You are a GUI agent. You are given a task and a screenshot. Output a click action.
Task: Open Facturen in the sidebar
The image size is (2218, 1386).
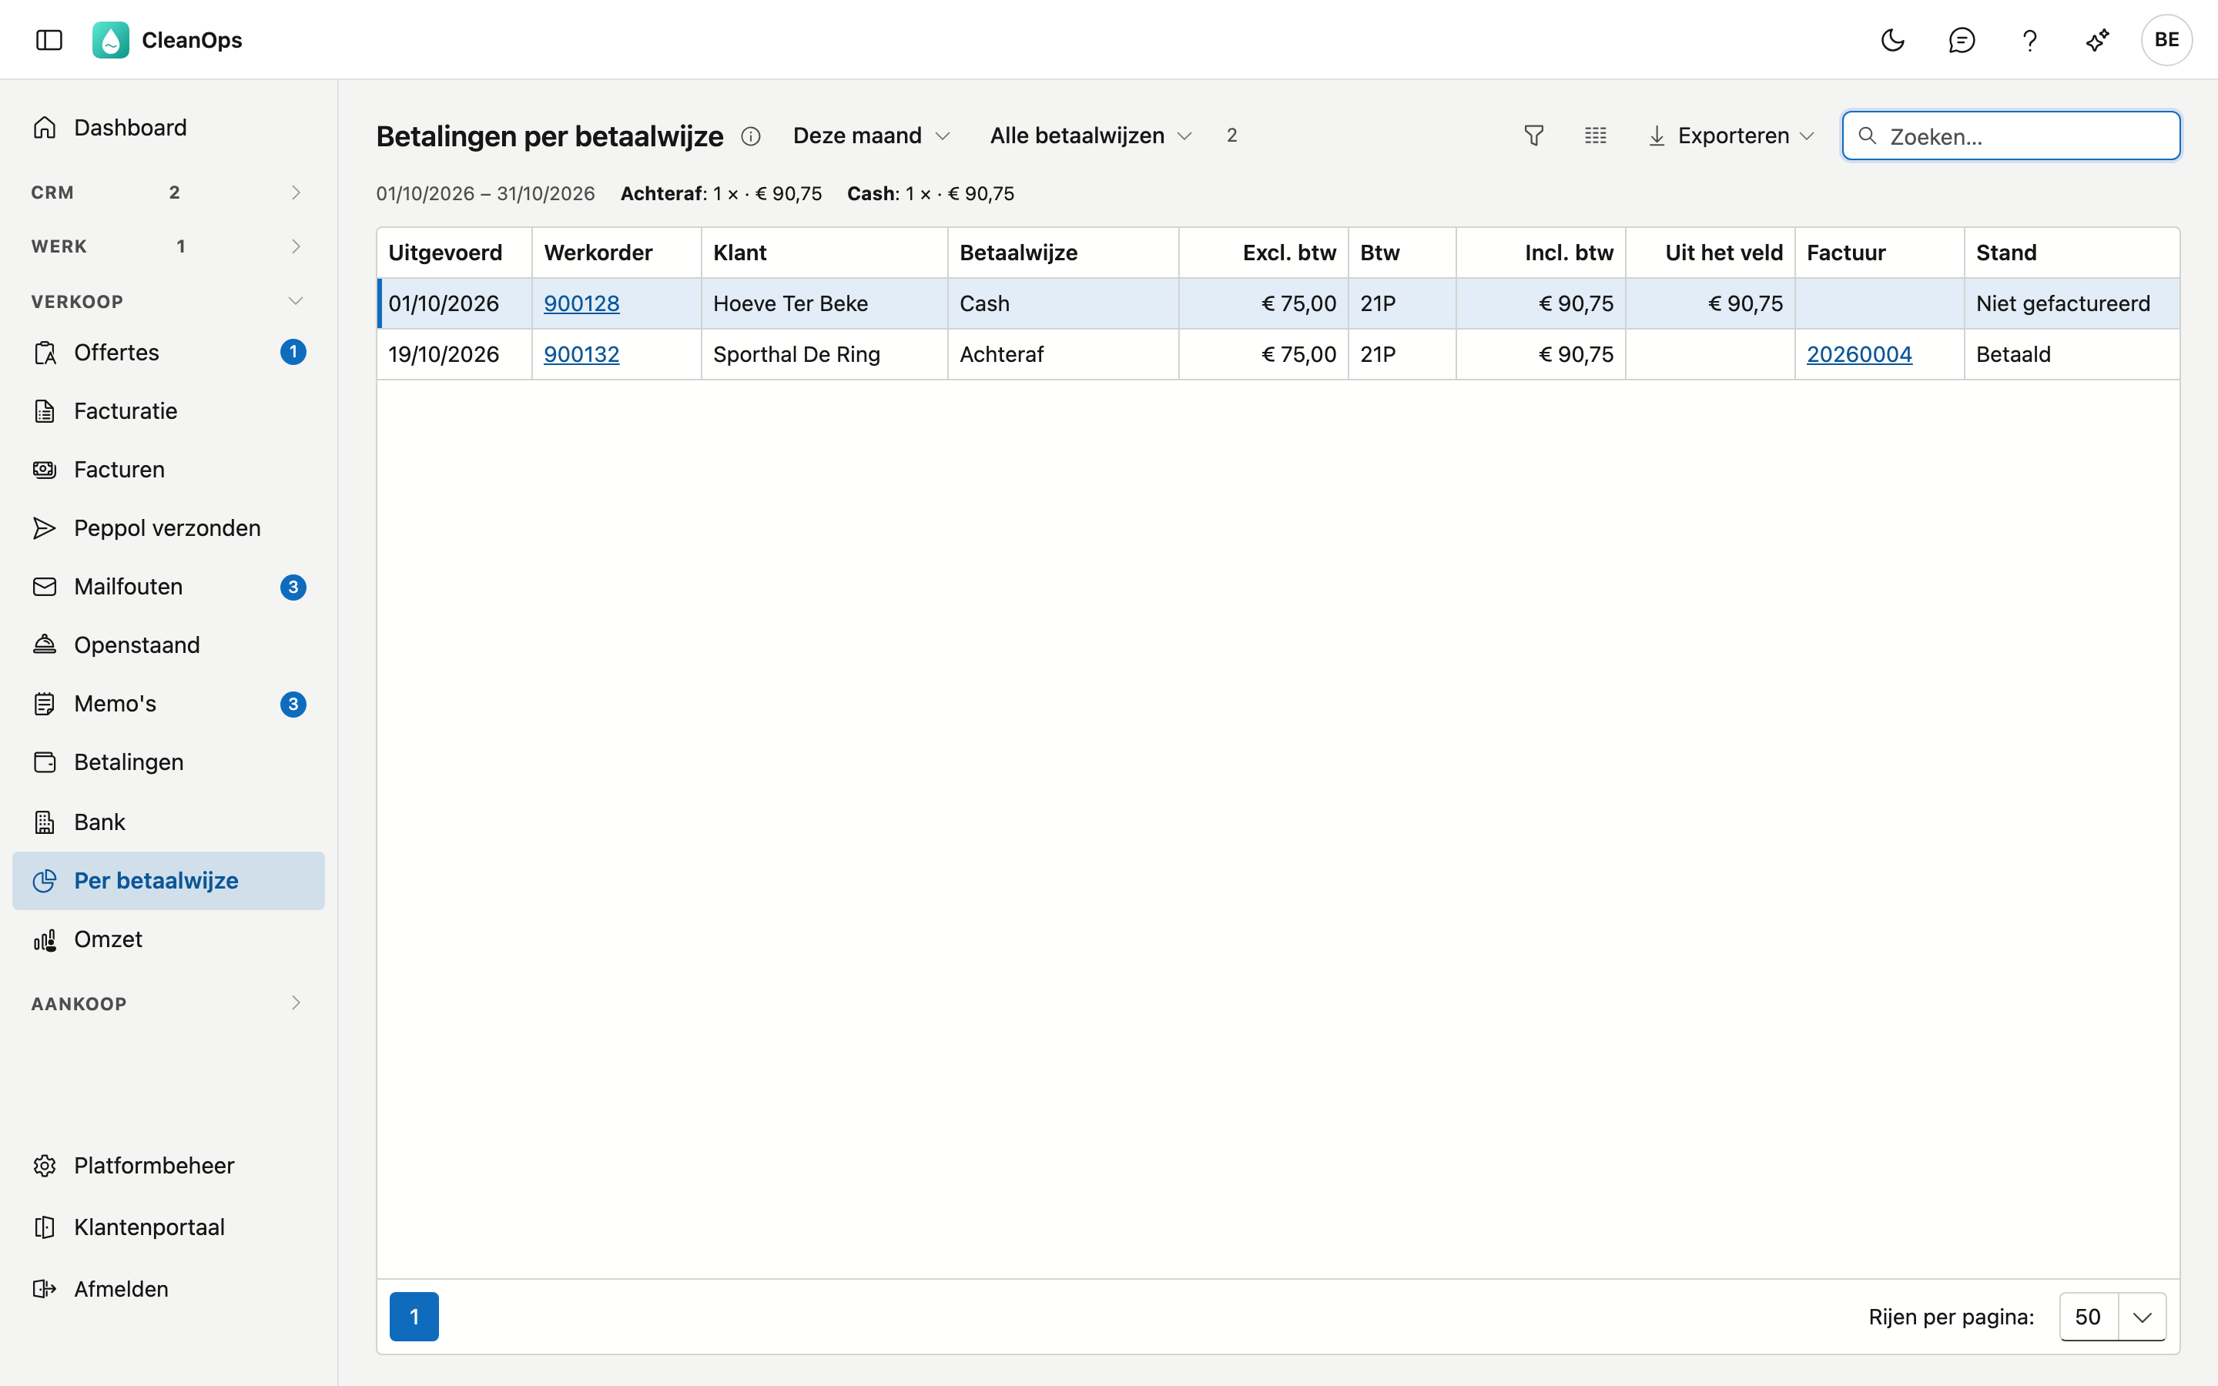[168, 470]
